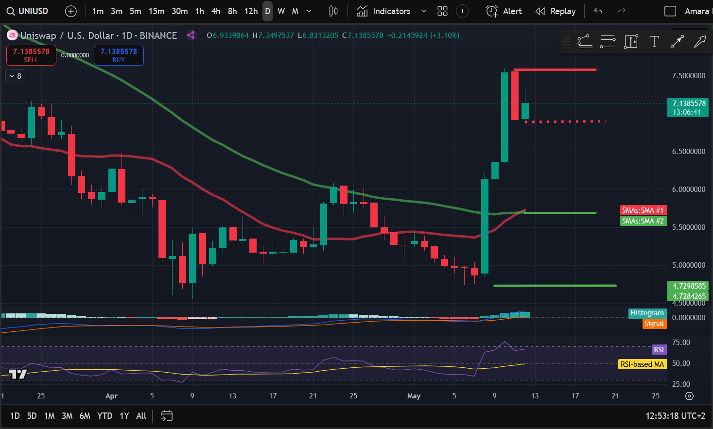The height and width of the screenshot is (429, 713).
Task: Click the Uniswap symbol logo
Action: click(12, 35)
